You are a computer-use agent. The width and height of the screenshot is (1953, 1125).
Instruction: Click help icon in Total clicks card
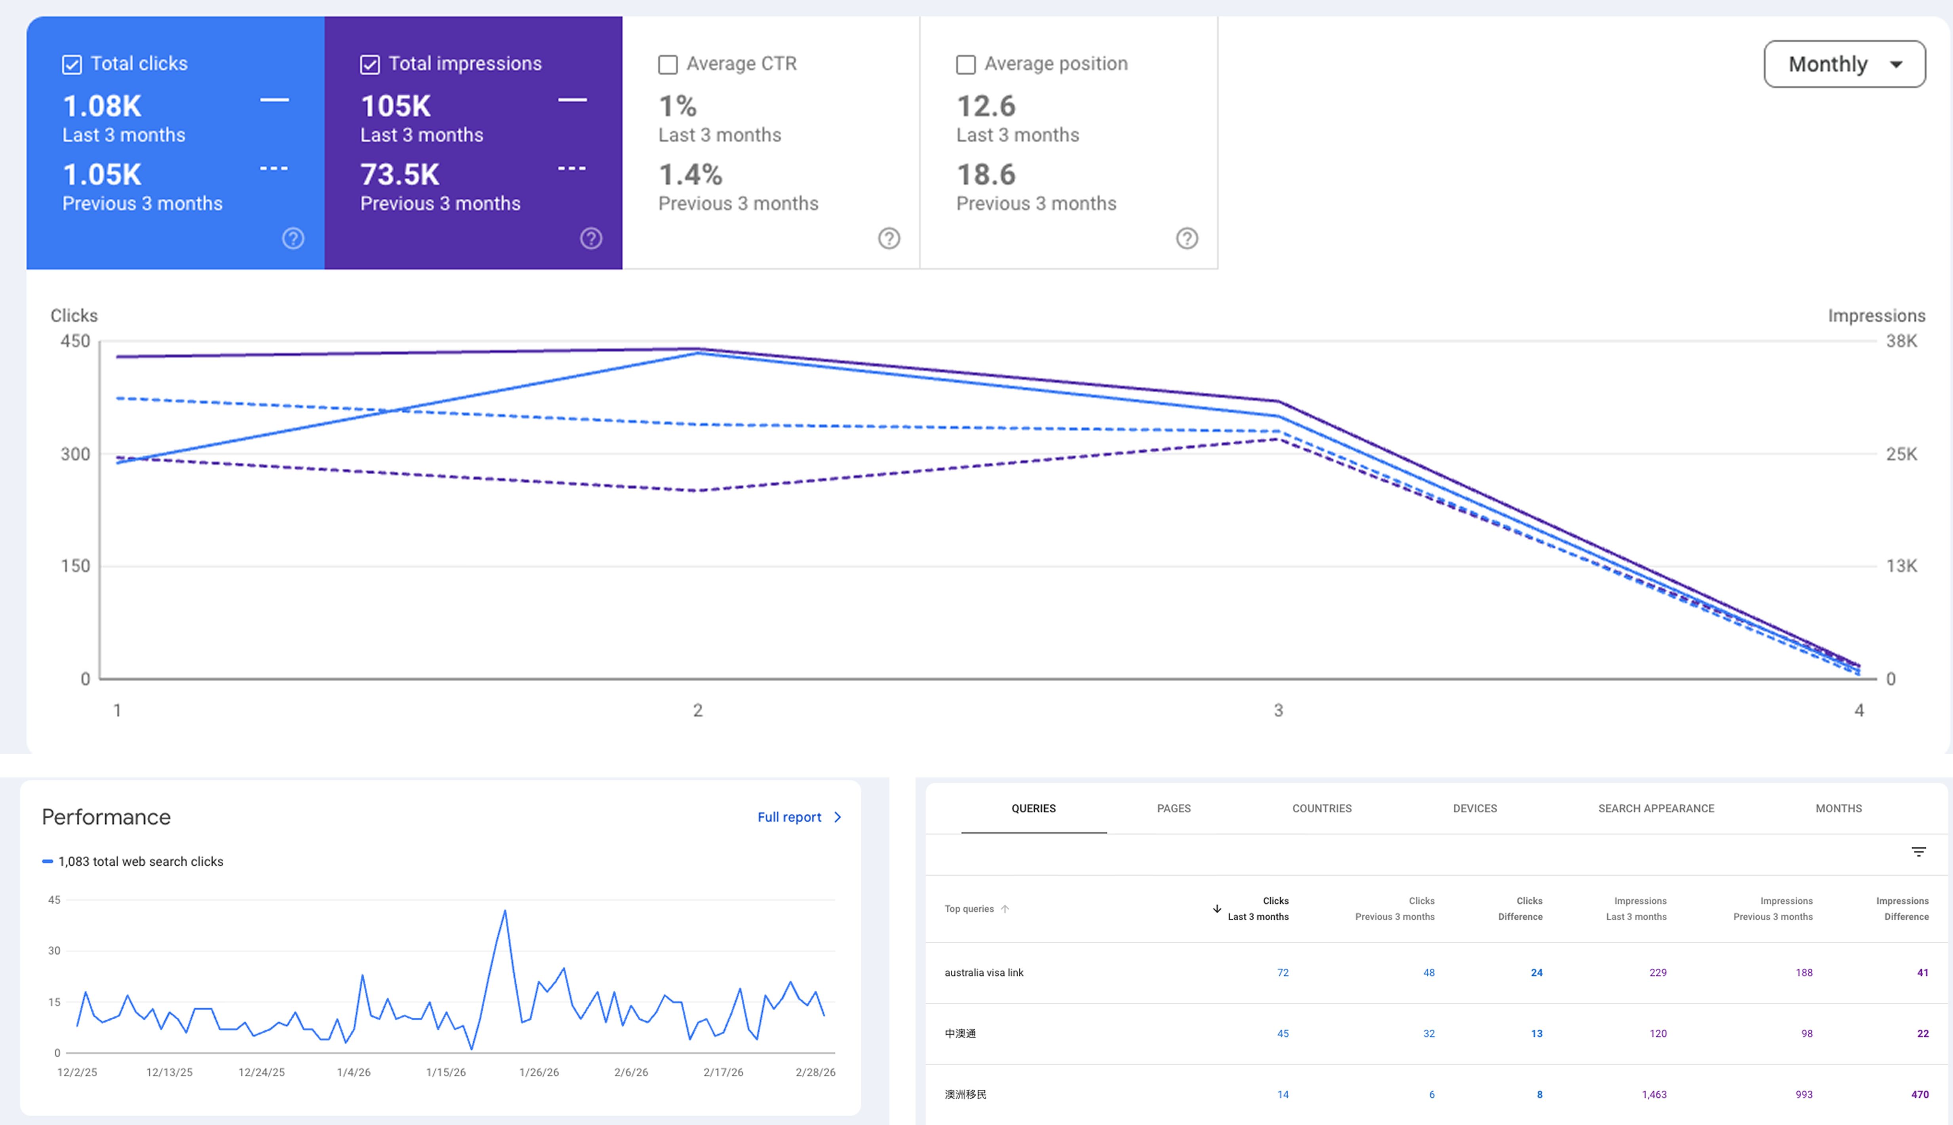[x=293, y=238]
